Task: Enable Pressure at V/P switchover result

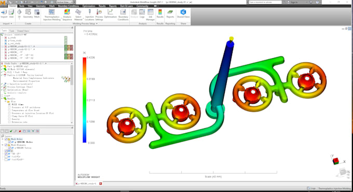Action: (x=9, y=107)
